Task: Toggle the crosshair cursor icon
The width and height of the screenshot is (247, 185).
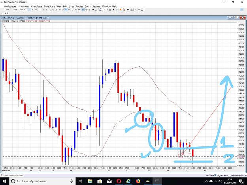Action: point(83,9)
